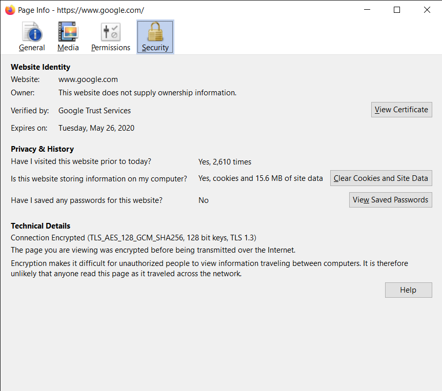Click the 'Owner:' label

23,93
